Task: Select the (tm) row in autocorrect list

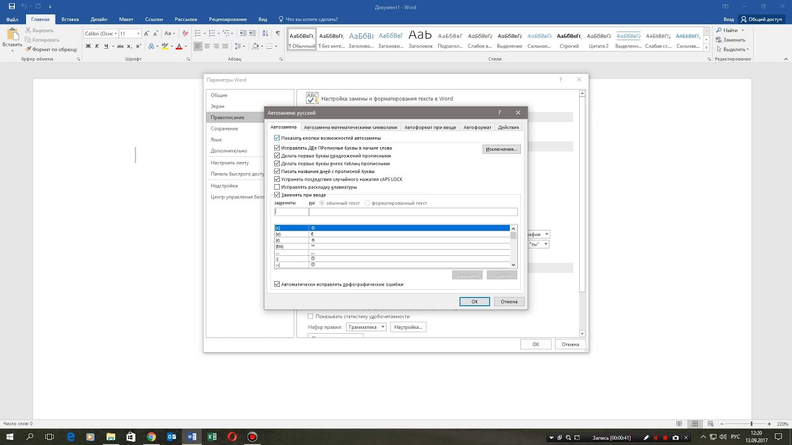Action: pyautogui.click(x=392, y=247)
